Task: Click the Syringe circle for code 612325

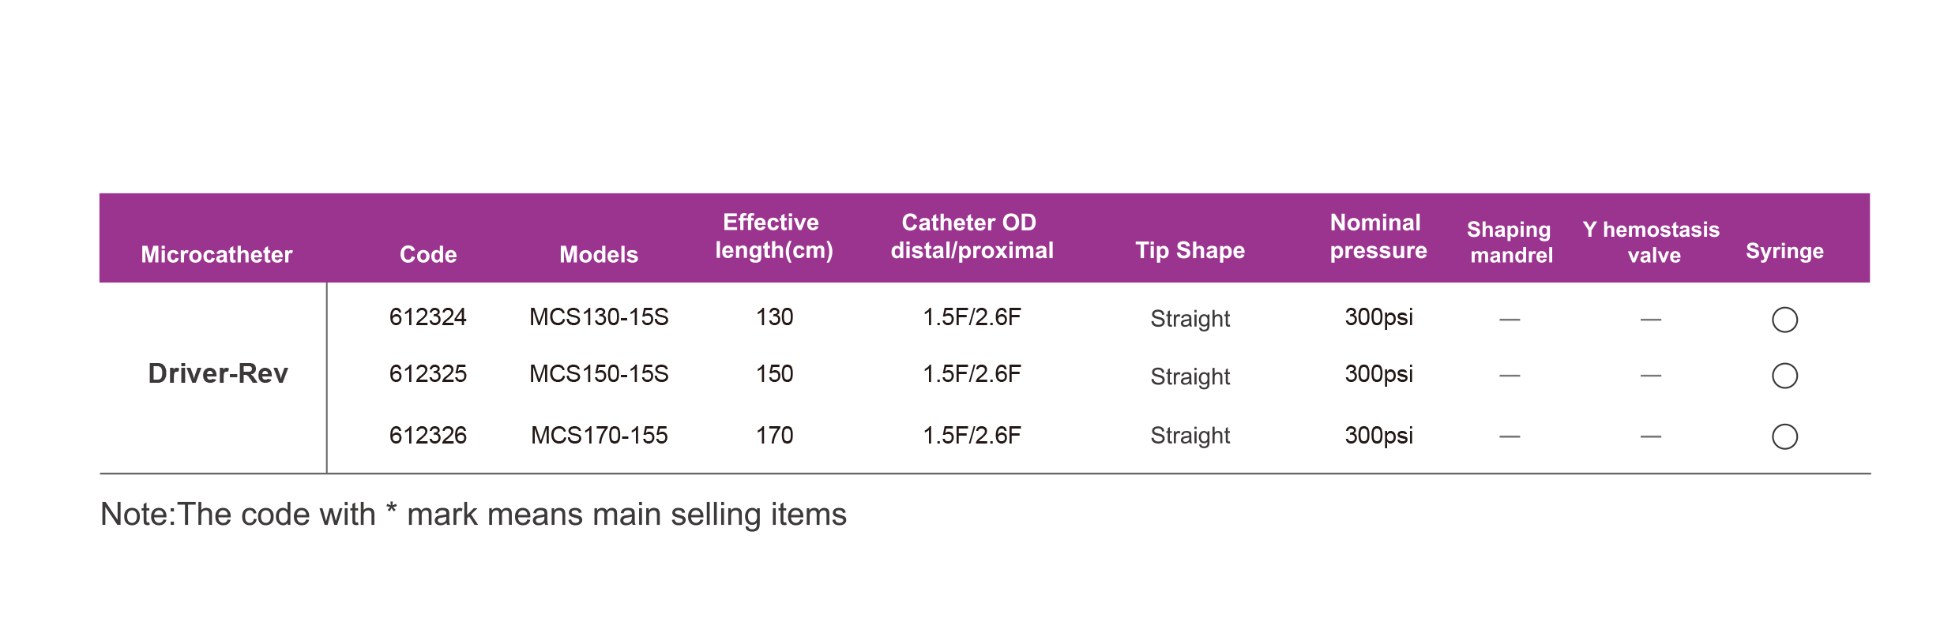Action: click(x=1784, y=376)
